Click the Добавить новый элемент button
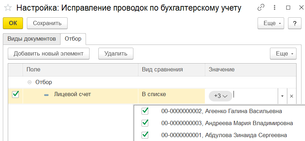The image size is (305, 141). pyautogui.click(x=48, y=53)
